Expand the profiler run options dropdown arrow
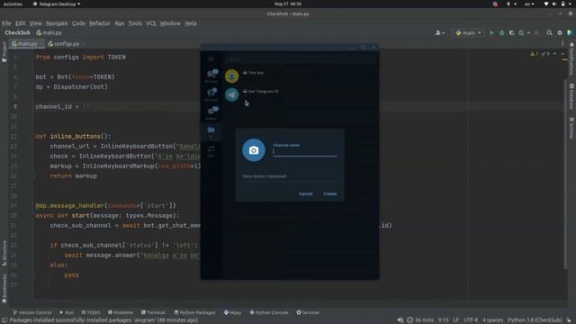 point(528,32)
